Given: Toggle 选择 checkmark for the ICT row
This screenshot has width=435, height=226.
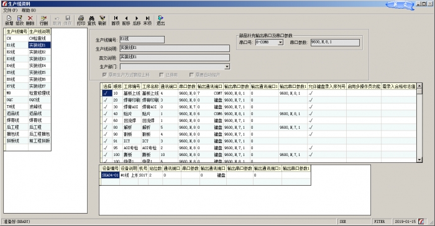Looking at the screenshot, I should click(107, 141).
